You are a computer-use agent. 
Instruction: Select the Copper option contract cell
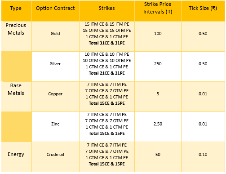[x=55, y=94]
